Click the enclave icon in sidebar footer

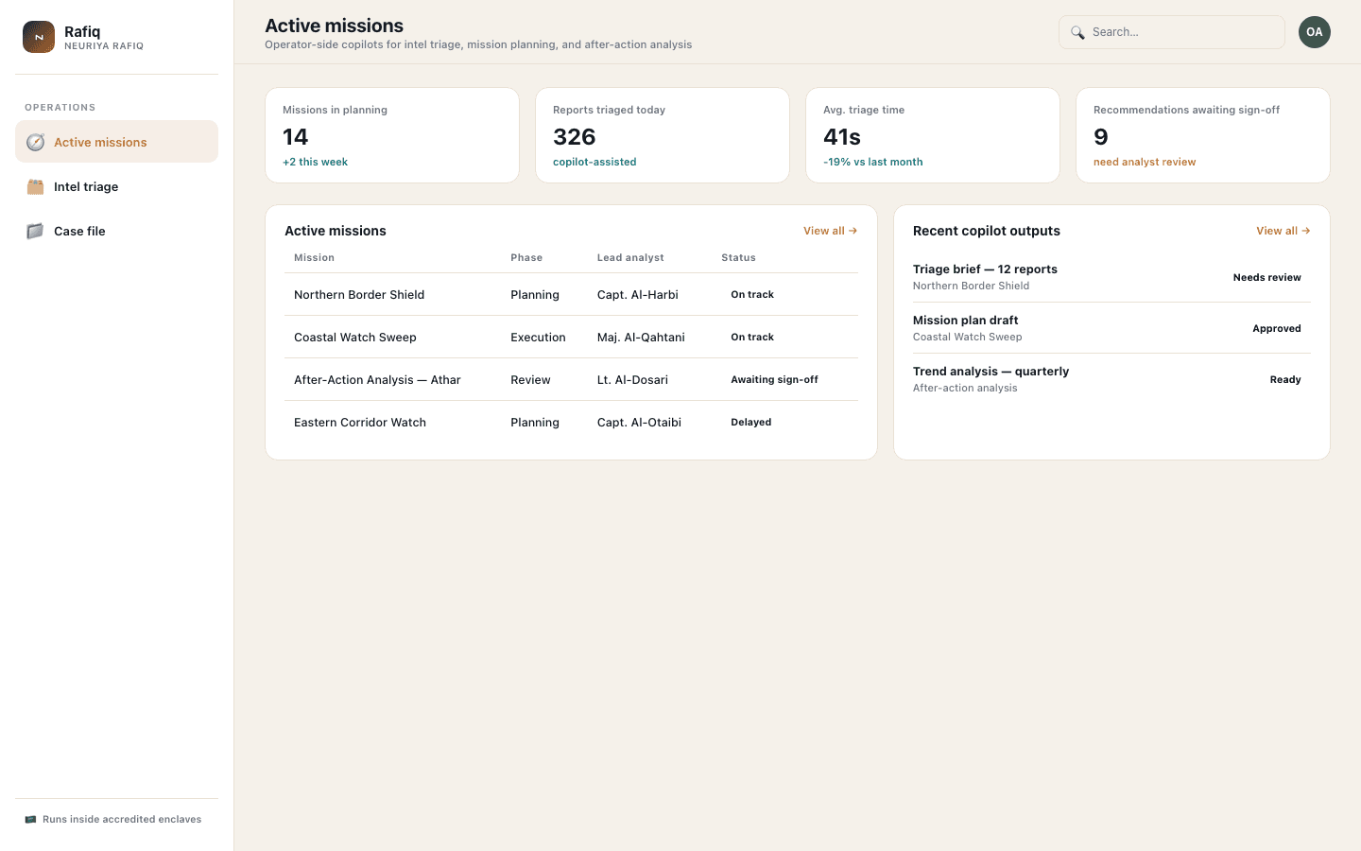(x=30, y=819)
